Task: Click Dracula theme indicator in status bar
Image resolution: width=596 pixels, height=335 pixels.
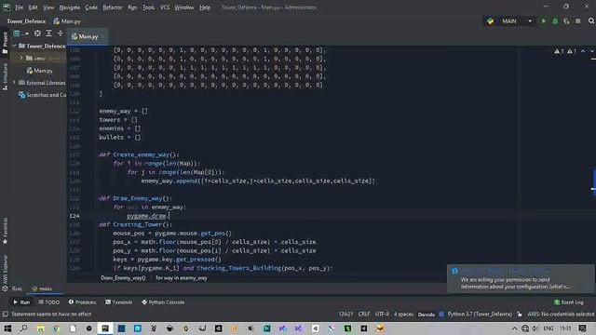Action: pos(427,315)
